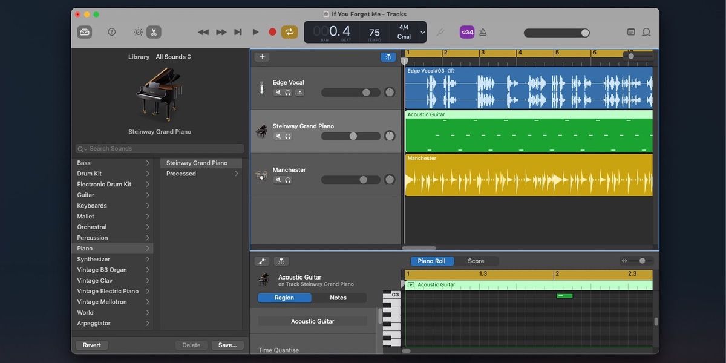
Task: Open the Note Pad icon
Action: 631,32
